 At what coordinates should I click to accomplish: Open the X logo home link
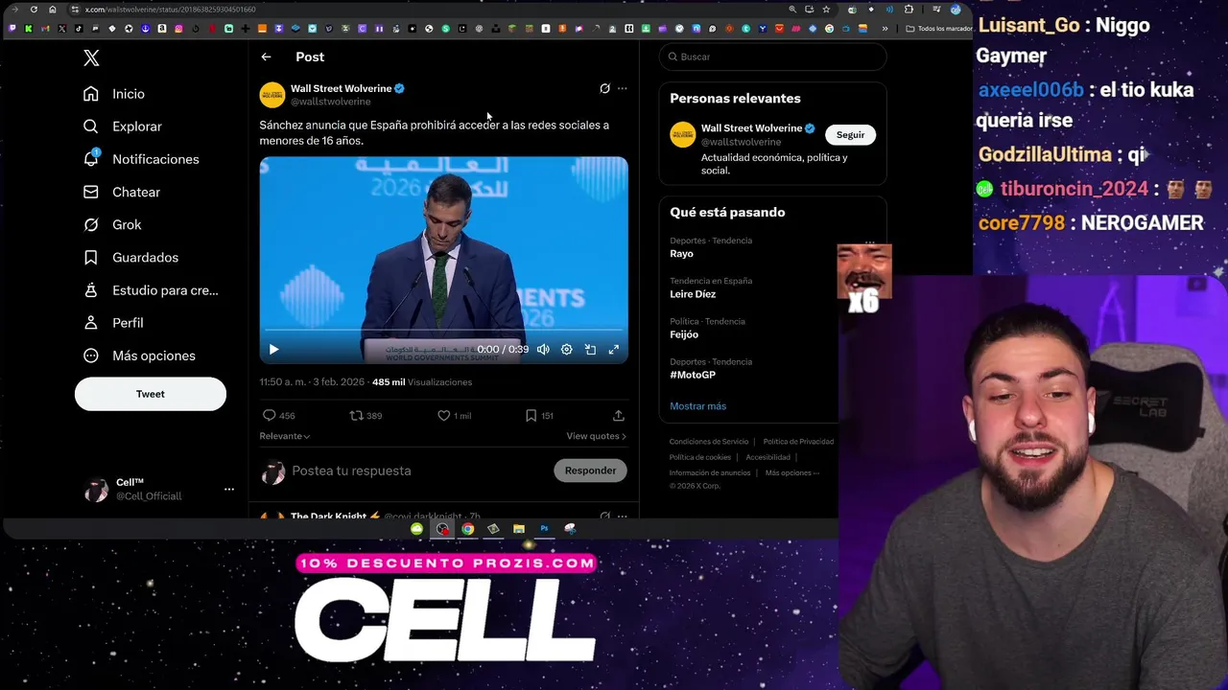coord(91,57)
